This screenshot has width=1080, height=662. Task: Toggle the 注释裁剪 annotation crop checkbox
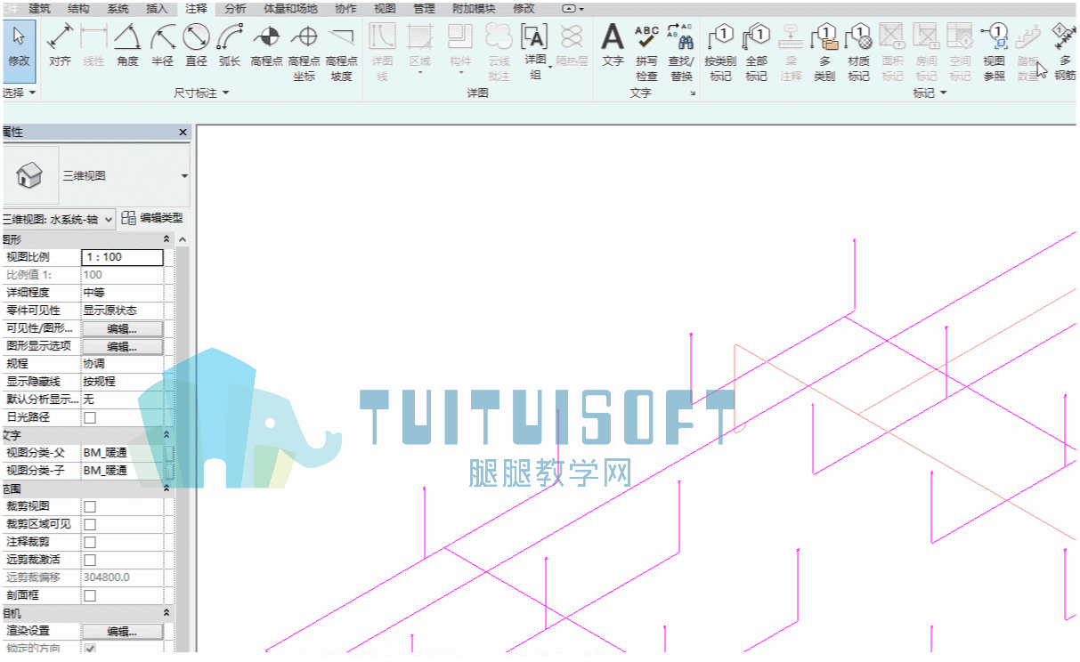(x=89, y=542)
